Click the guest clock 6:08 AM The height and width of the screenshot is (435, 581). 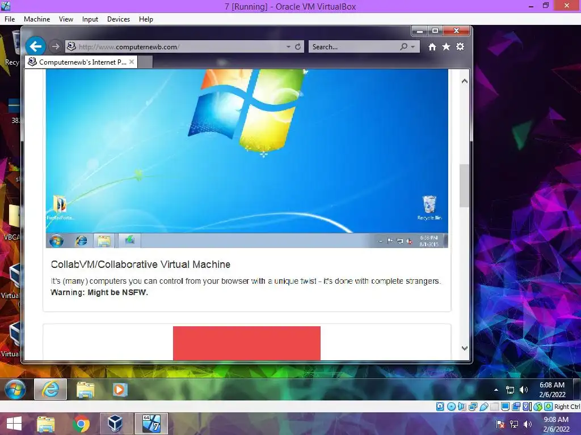pyautogui.click(x=551, y=385)
